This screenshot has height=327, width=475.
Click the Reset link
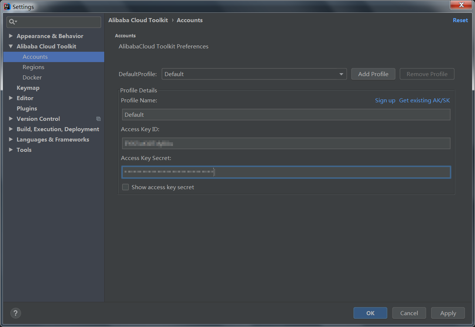[x=460, y=20]
